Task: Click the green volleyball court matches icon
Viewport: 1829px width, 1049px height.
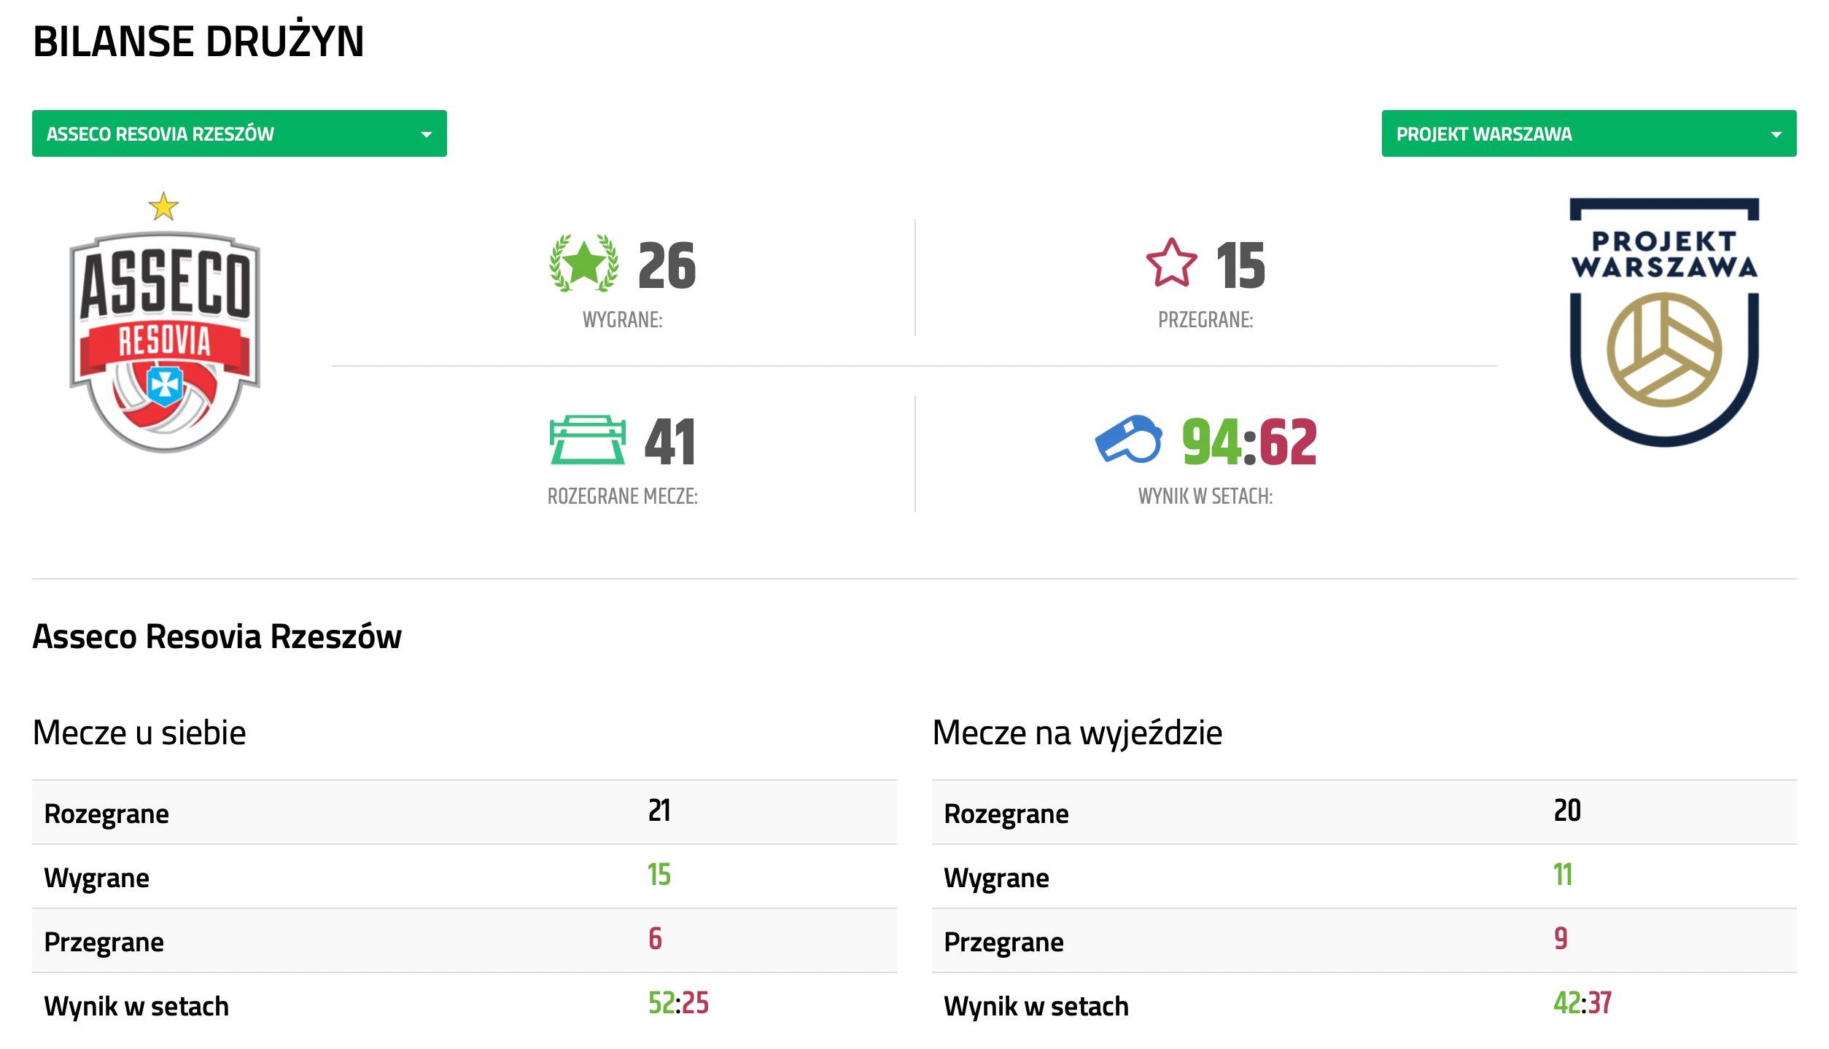Action: click(x=587, y=440)
